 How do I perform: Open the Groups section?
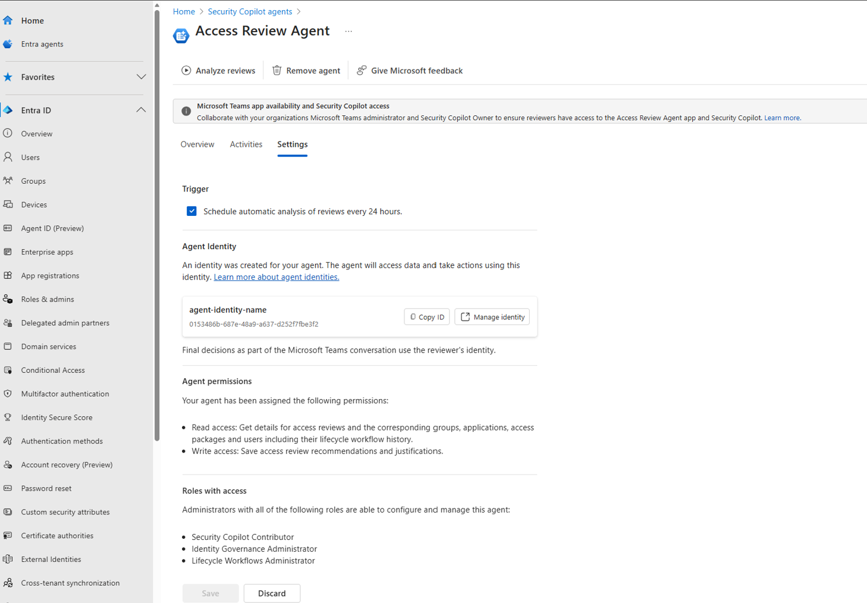tap(33, 181)
